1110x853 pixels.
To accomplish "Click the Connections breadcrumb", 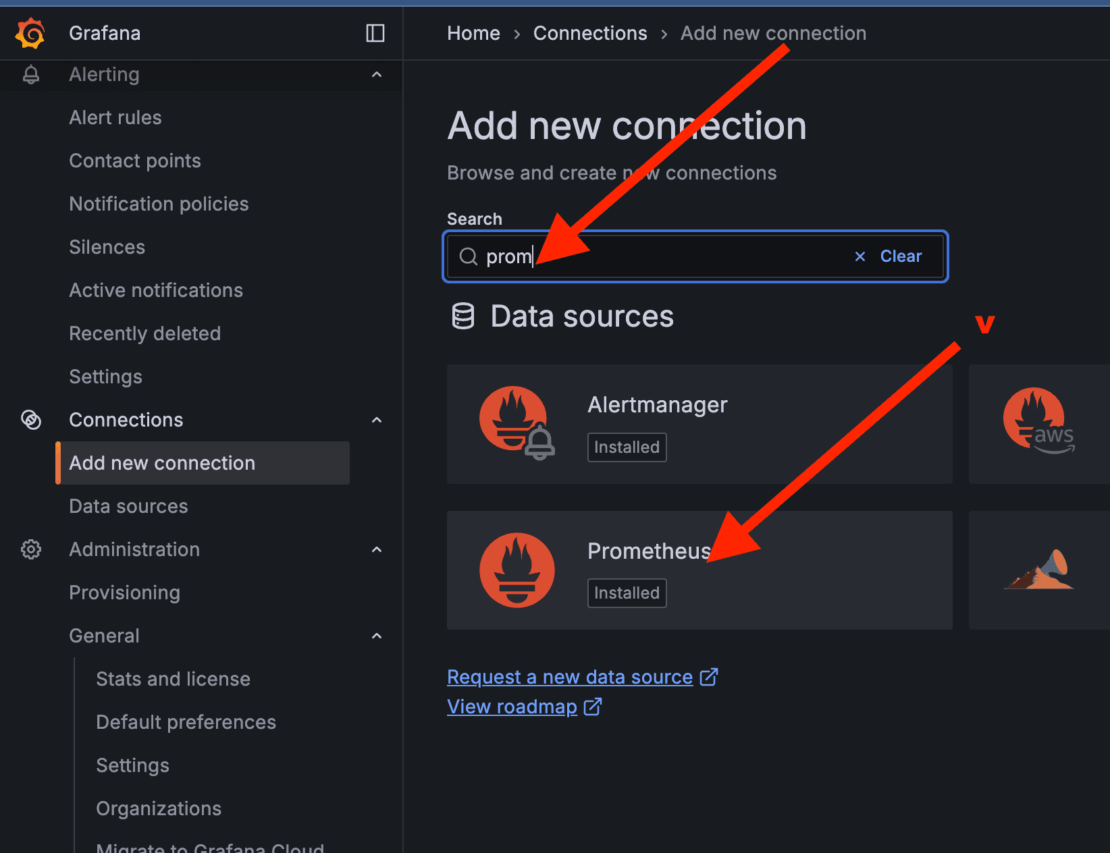I will (589, 32).
